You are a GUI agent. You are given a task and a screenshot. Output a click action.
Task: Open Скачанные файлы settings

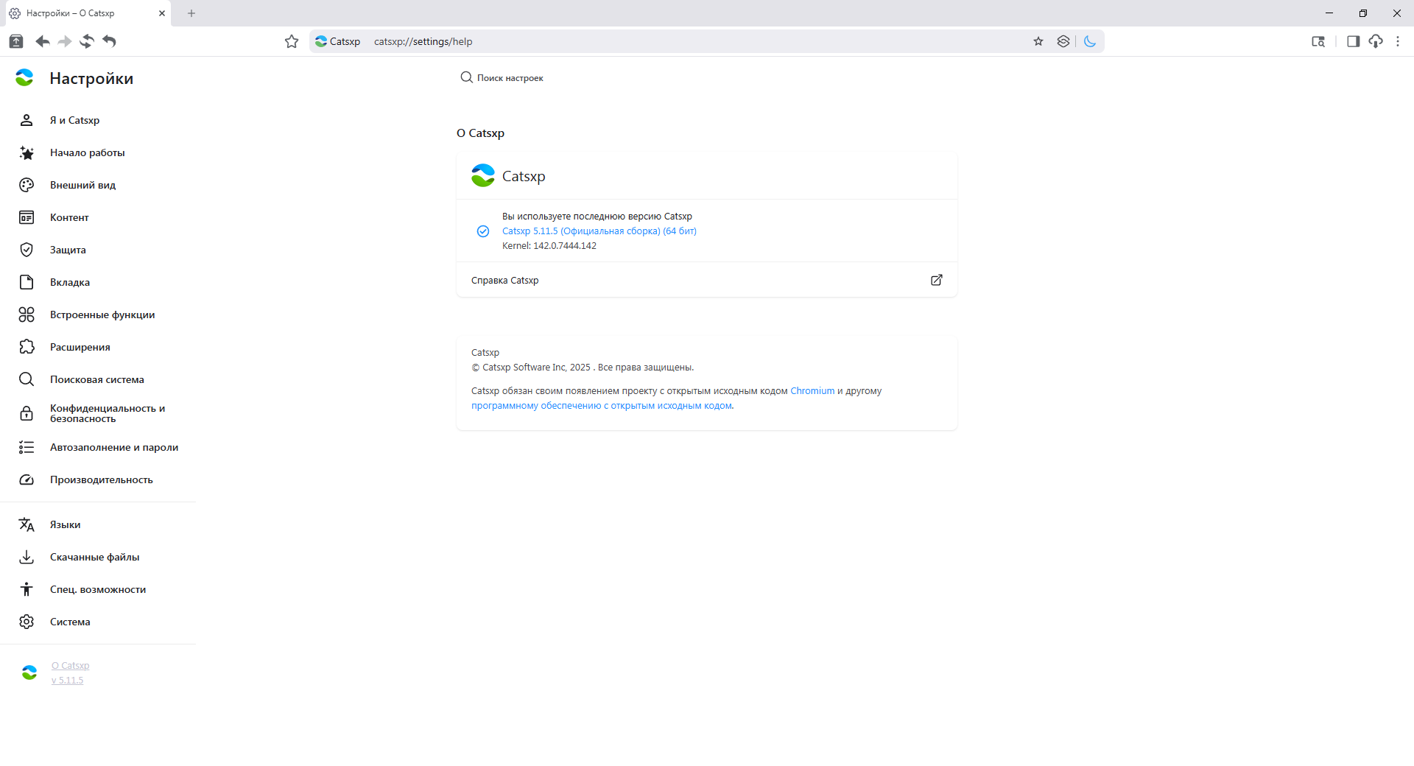point(94,557)
